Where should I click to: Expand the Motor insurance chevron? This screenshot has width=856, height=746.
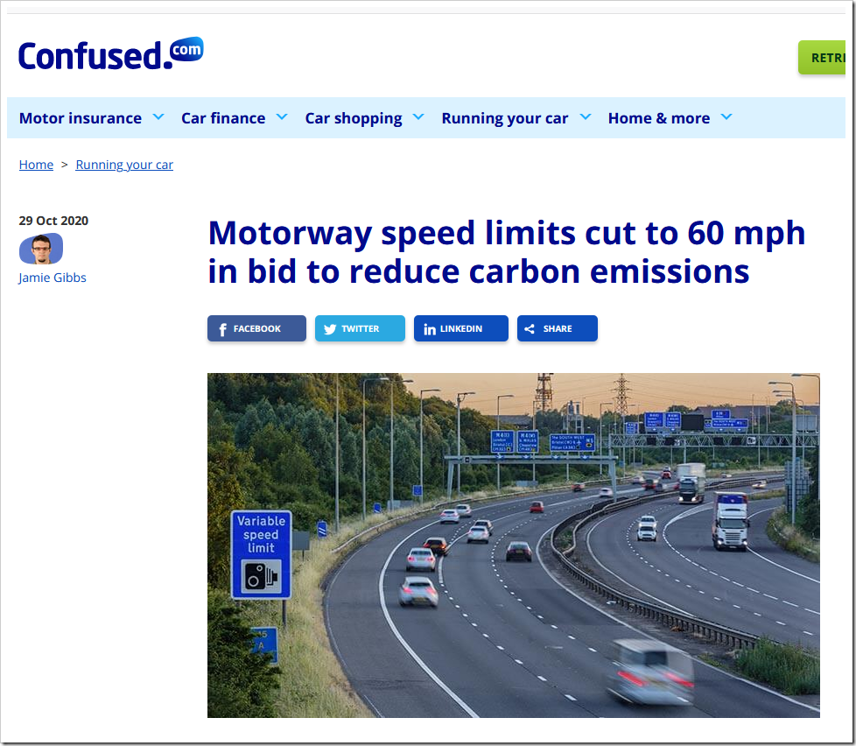[158, 116]
